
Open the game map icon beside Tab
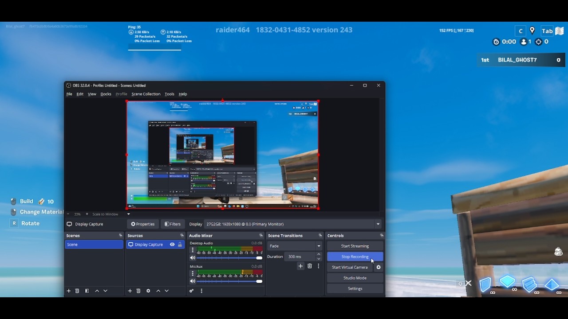(559, 31)
